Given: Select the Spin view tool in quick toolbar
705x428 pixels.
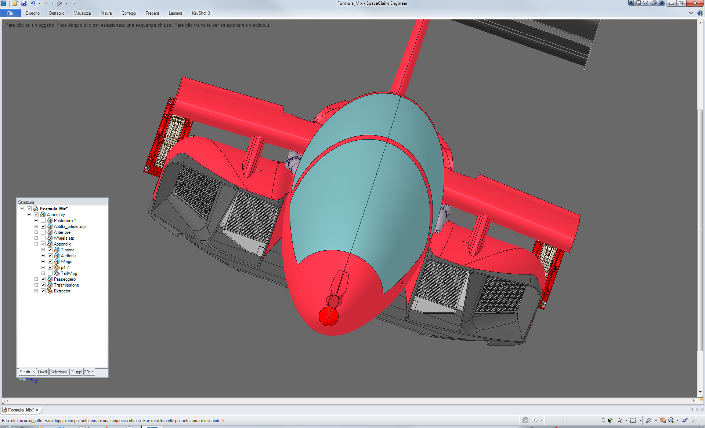Looking at the screenshot, I should coord(59,3).
